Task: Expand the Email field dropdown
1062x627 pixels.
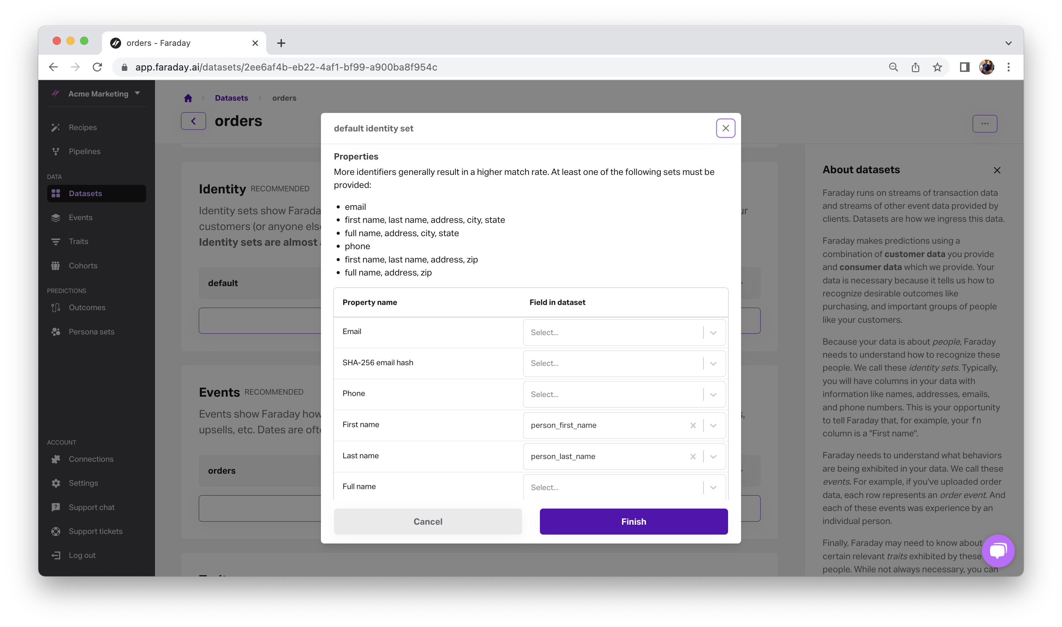Action: [713, 333]
